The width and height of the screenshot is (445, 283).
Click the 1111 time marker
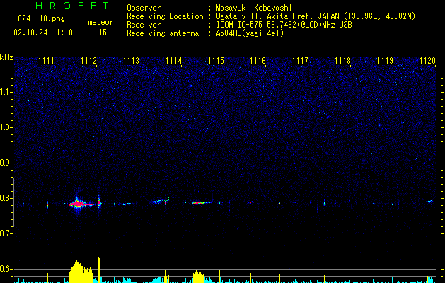point(46,61)
